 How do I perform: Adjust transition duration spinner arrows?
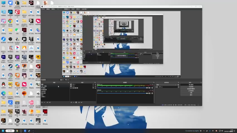pos(179,87)
